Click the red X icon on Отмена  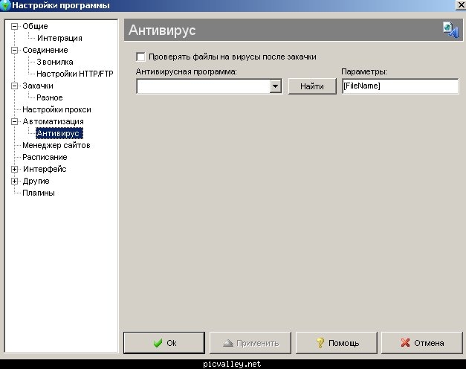(x=405, y=343)
